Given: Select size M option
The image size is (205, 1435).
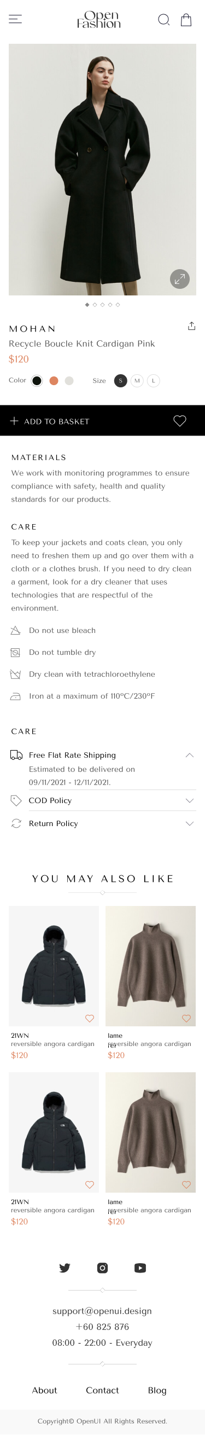Looking at the screenshot, I should [137, 380].
